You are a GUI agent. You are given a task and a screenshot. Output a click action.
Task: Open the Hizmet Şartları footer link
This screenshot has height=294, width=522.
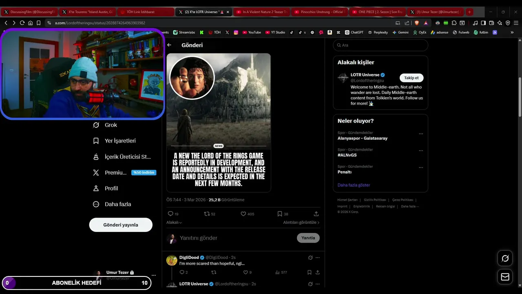[347, 200]
